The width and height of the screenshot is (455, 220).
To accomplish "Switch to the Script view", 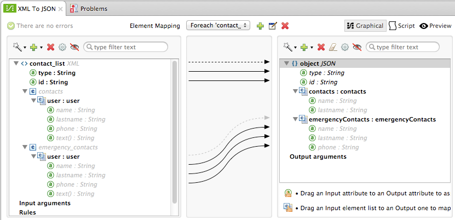I will pos(401,26).
